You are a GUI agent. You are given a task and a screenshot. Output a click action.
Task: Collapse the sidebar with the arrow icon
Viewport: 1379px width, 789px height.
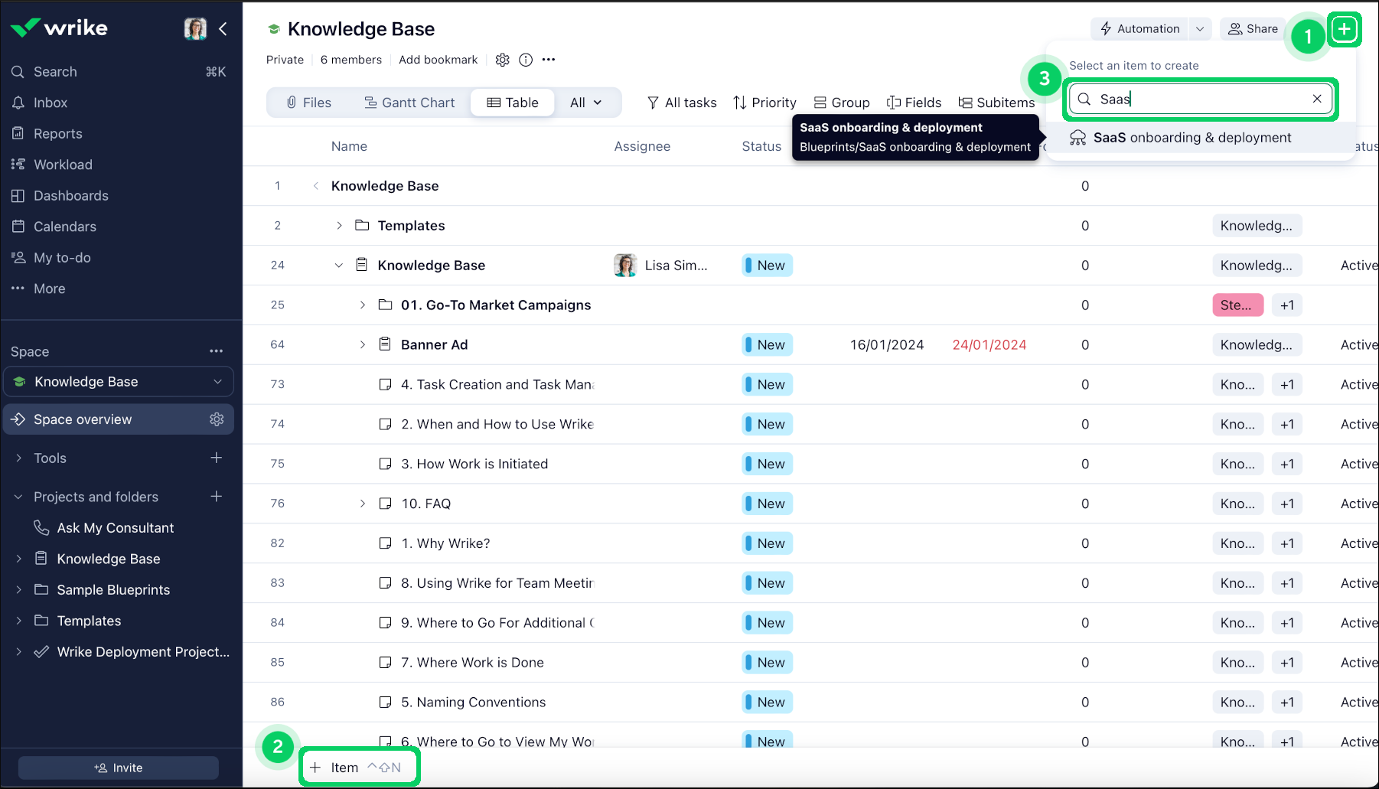[223, 29]
